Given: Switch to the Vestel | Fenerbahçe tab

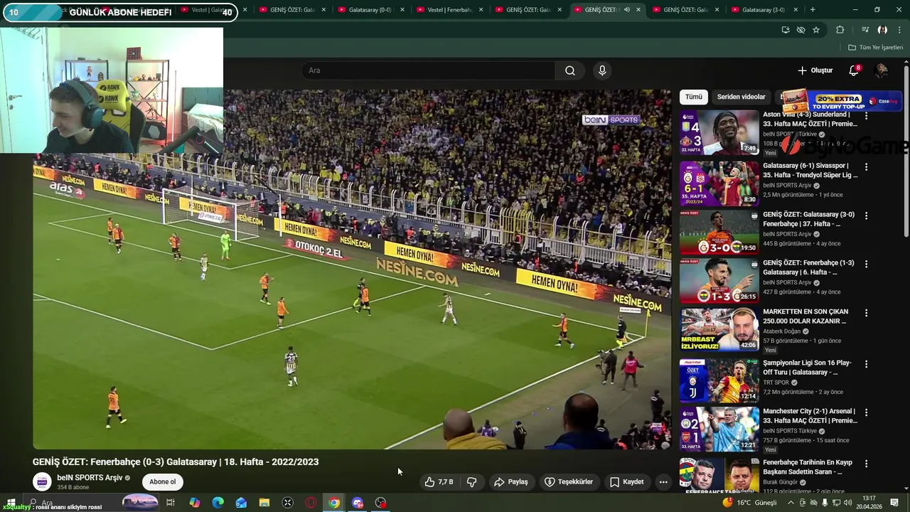Looking at the screenshot, I should tap(450, 10).
